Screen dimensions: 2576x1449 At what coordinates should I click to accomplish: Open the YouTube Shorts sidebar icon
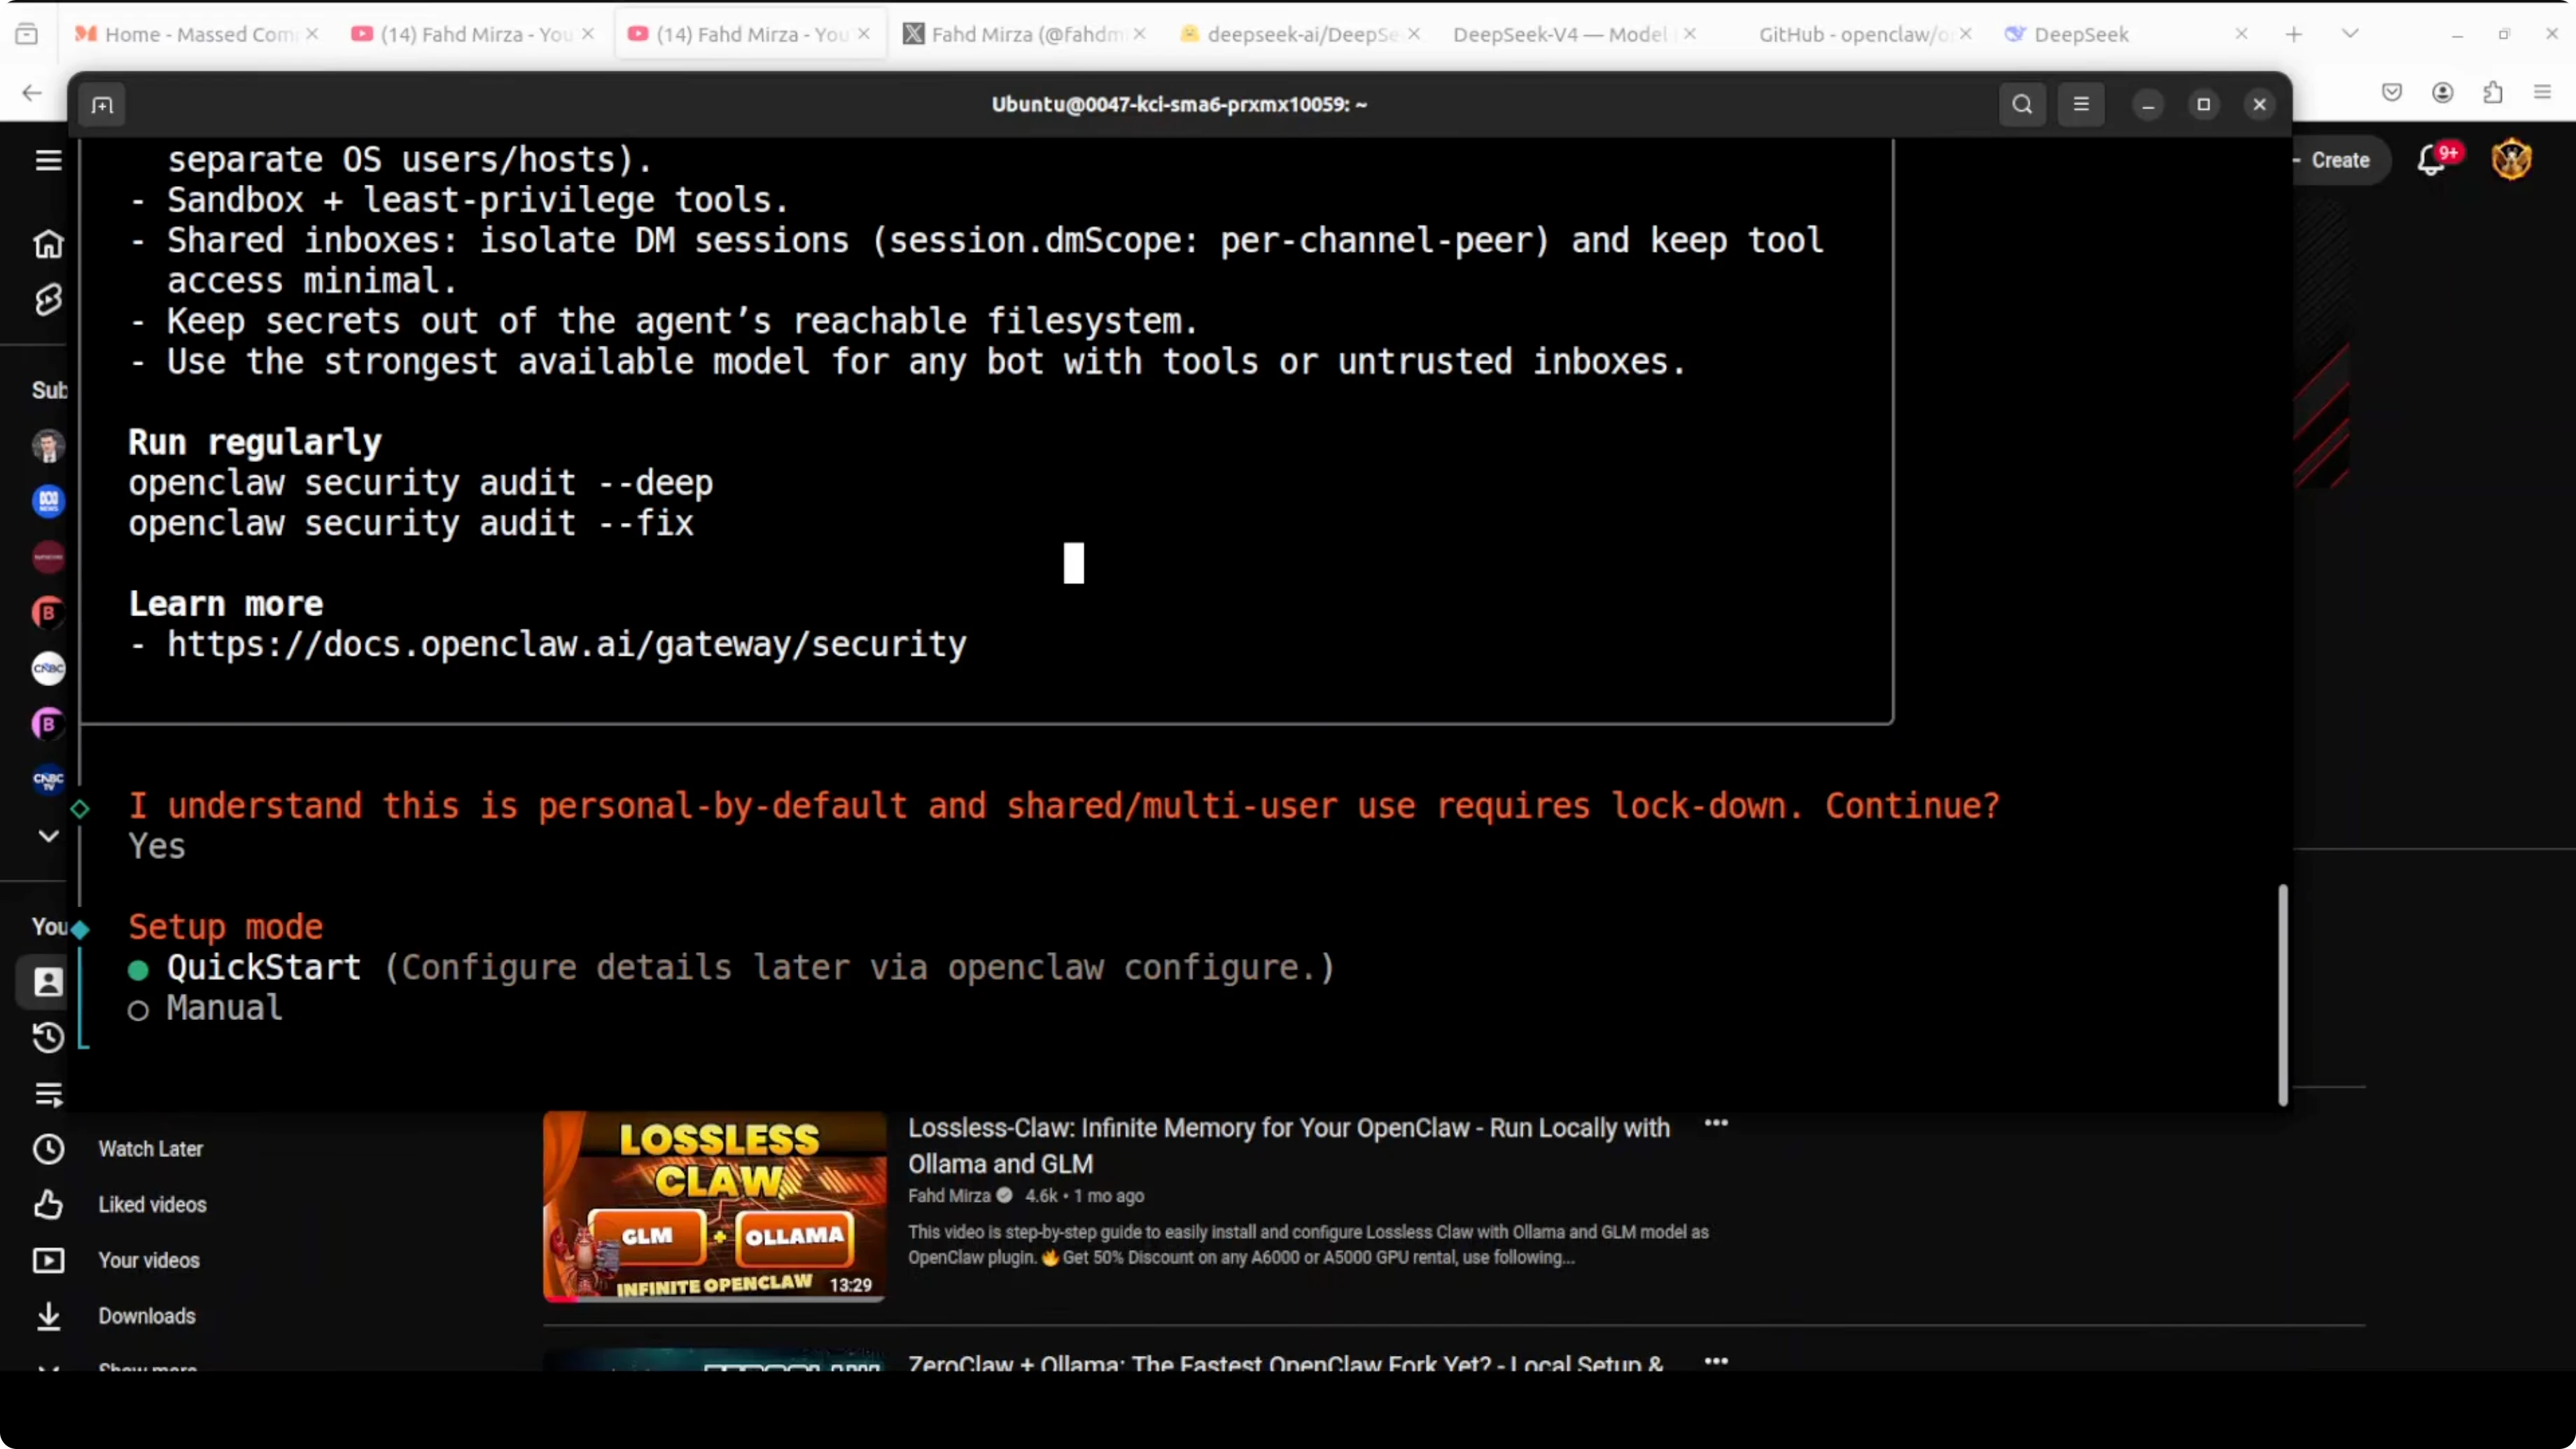tap(48, 299)
